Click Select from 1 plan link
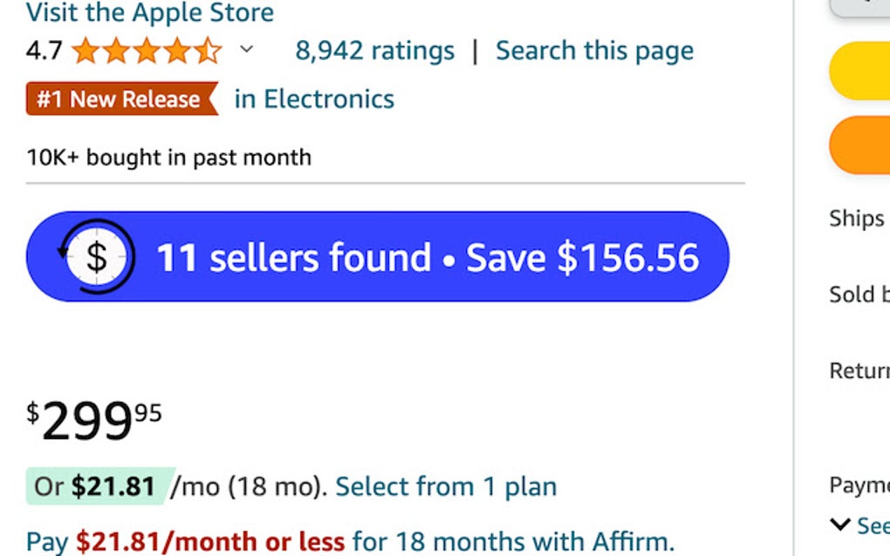 tap(446, 486)
